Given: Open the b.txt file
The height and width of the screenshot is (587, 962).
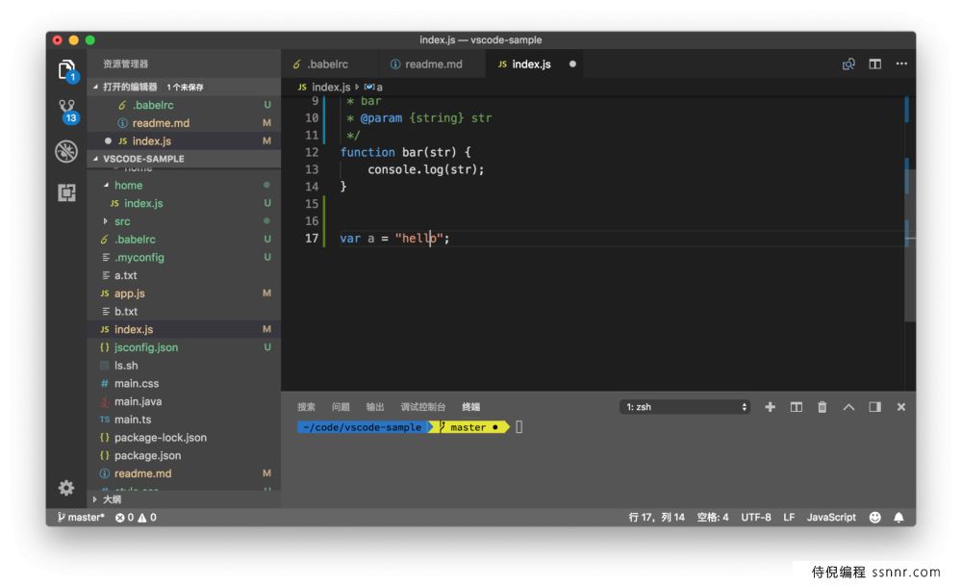Looking at the screenshot, I should click(x=184, y=312).
